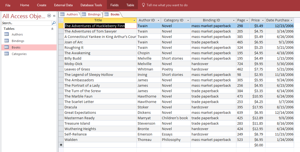Click the search magnifier icon in navigation pane
The width and height of the screenshot is (300, 152).
click(54, 23)
